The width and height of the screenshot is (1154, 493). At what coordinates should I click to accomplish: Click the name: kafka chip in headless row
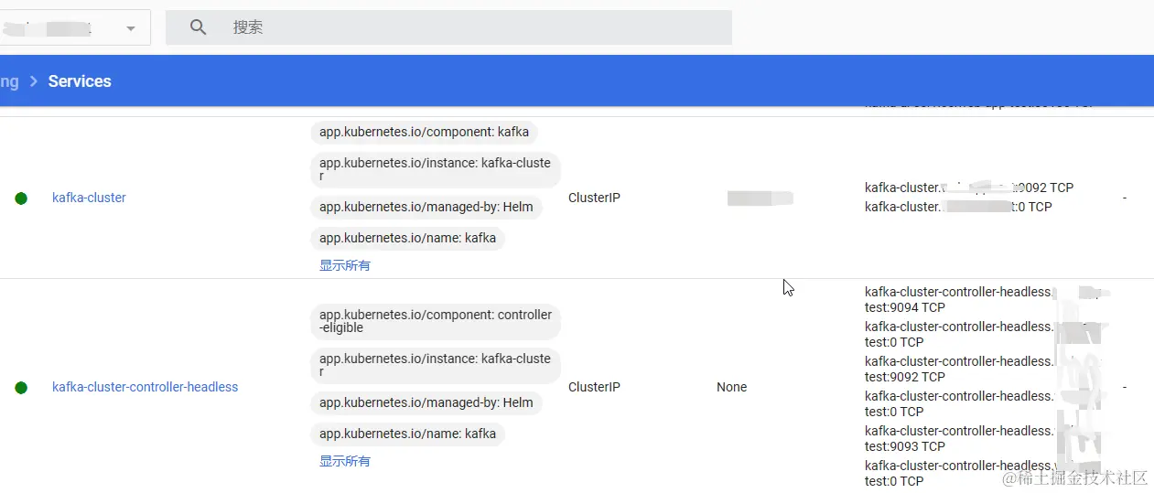point(407,434)
